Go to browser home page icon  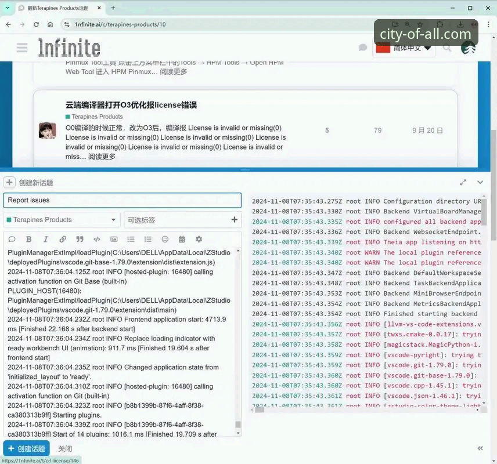coord(50,24)
